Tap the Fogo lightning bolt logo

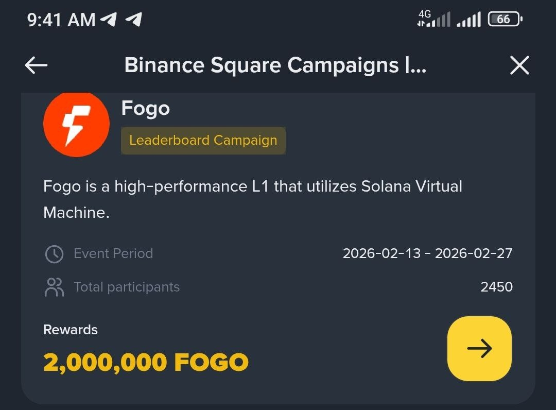coord(76,124)
